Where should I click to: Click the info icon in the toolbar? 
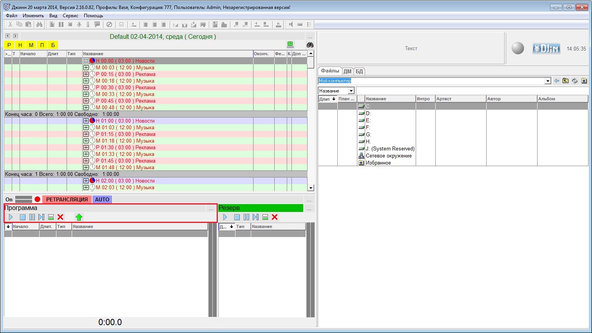click(x=88, y=24)
